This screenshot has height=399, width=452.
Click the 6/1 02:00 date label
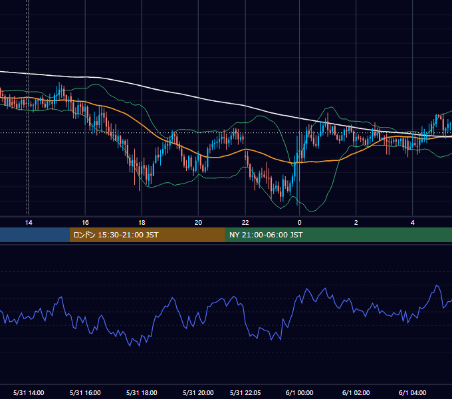click(356, 392)
